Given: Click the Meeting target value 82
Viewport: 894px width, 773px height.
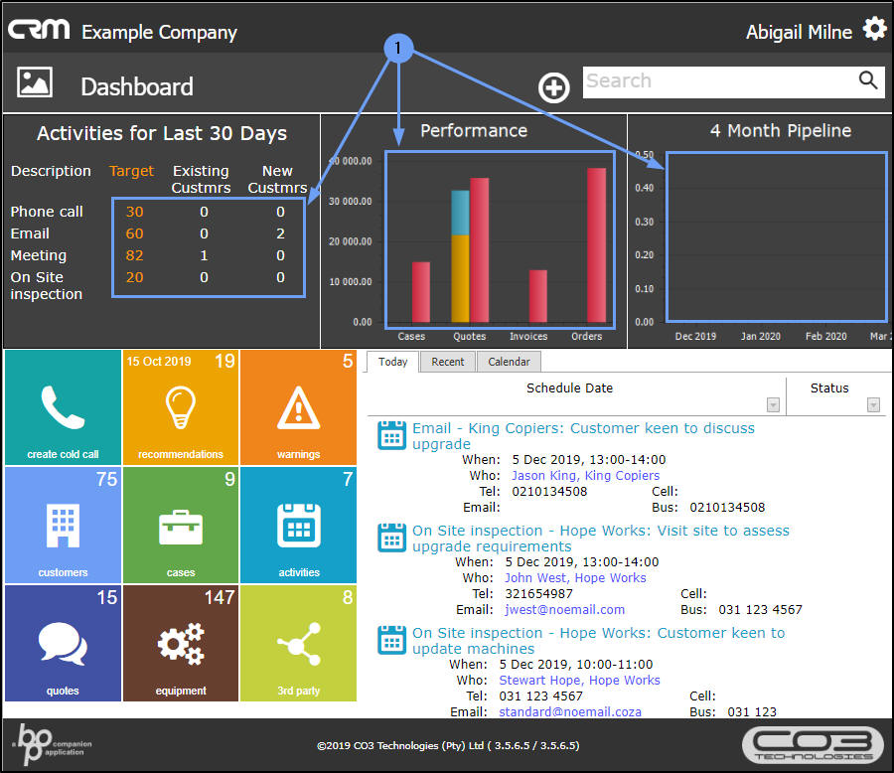Looking at the screenshot, I should pos(134,255).
